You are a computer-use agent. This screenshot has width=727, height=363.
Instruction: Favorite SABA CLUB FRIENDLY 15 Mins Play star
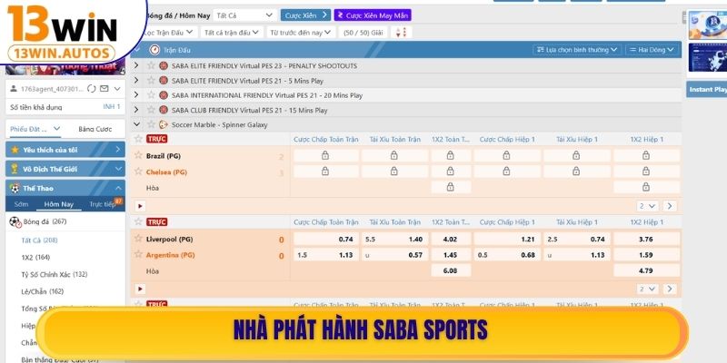[x=151, y=110]
